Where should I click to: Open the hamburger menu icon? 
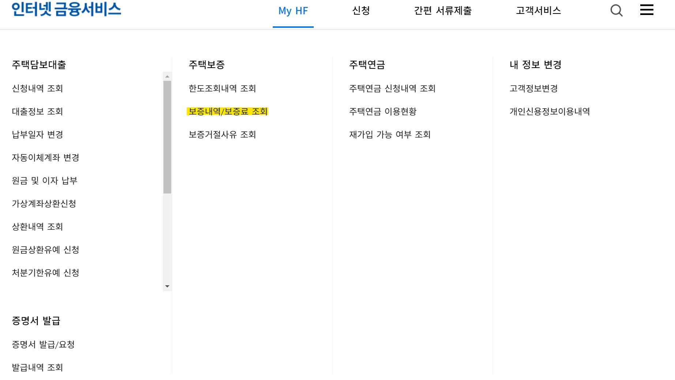646,10
